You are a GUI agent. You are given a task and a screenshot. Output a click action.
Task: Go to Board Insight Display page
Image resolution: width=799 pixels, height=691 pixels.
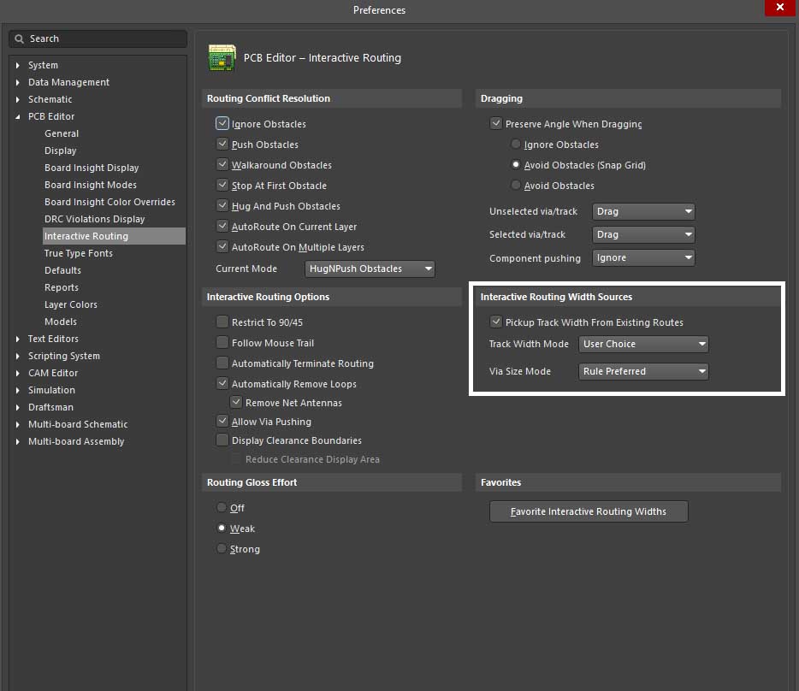(92, 168)
